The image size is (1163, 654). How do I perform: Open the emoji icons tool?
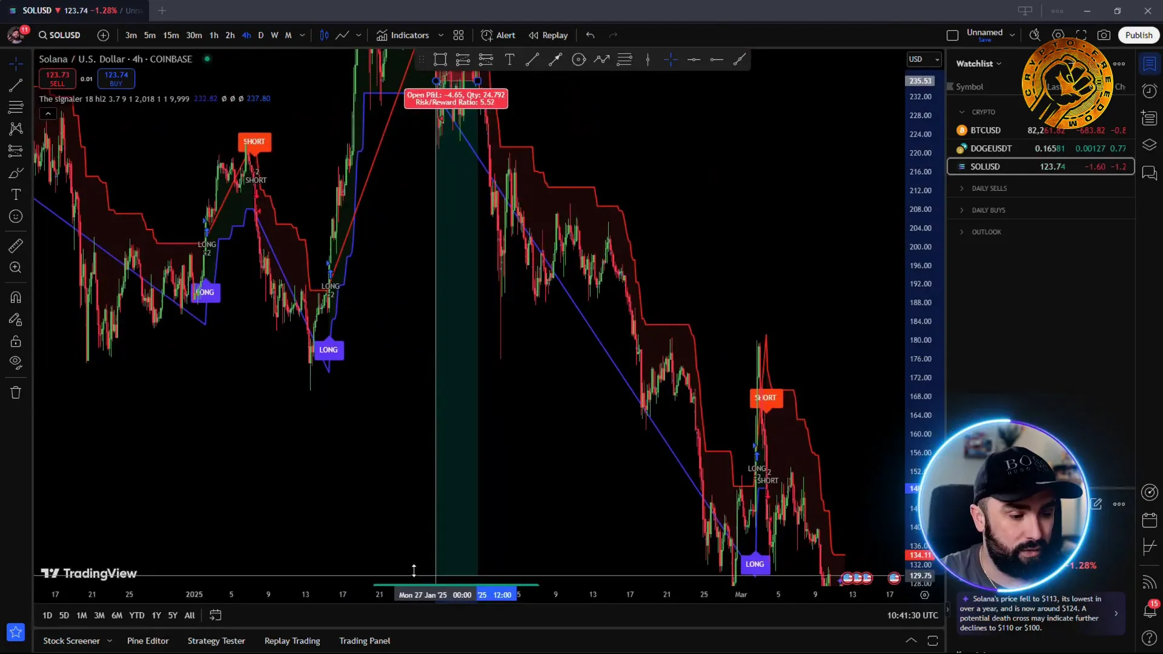tap(16, 216)
